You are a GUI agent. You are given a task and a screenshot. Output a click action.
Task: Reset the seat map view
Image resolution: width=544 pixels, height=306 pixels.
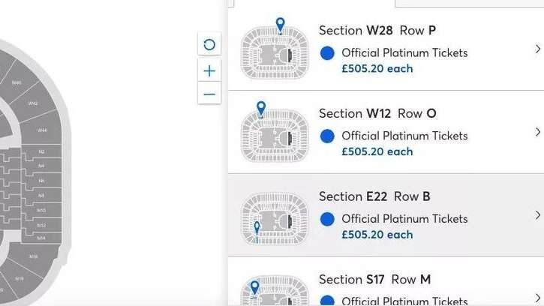click(209, 44)
